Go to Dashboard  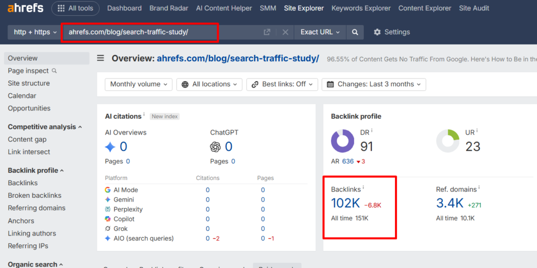(x=124, y=8)
